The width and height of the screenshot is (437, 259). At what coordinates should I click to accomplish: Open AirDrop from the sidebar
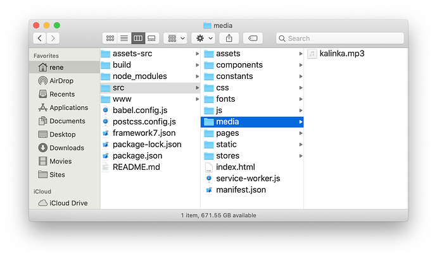tap(65, 81)
